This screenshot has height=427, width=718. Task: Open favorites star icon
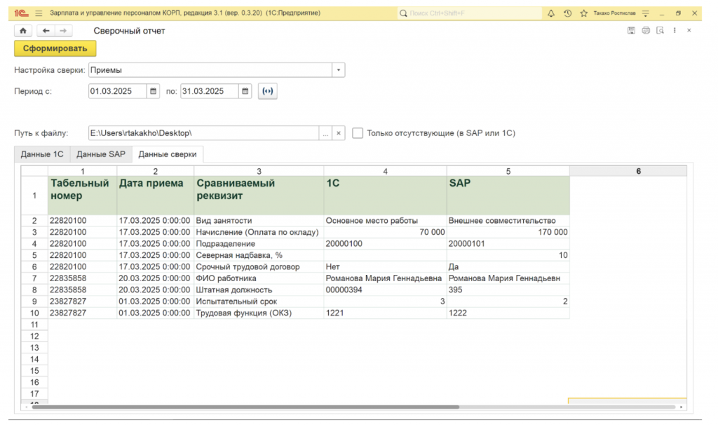pyautogui.click(x=583, y=13)
